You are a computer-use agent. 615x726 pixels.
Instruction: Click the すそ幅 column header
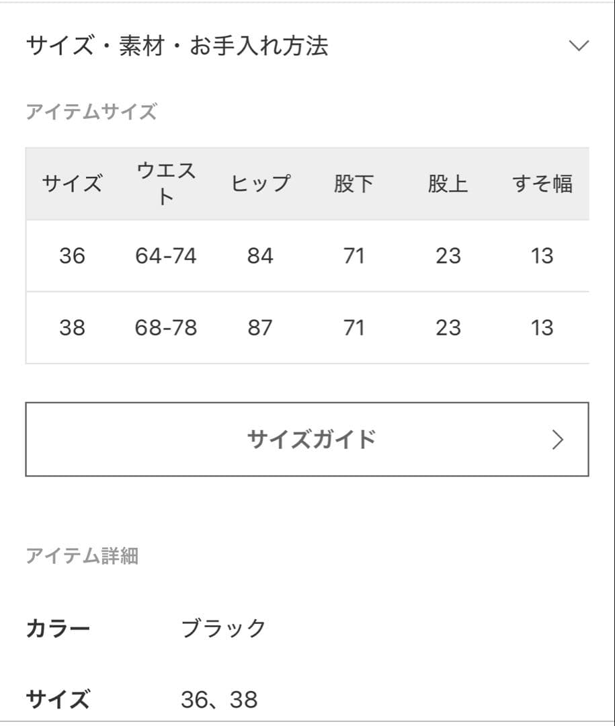point(542,182)
